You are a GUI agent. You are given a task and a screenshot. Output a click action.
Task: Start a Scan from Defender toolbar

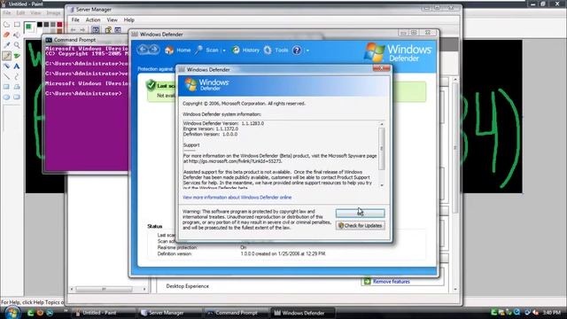(x=207, y=51)
